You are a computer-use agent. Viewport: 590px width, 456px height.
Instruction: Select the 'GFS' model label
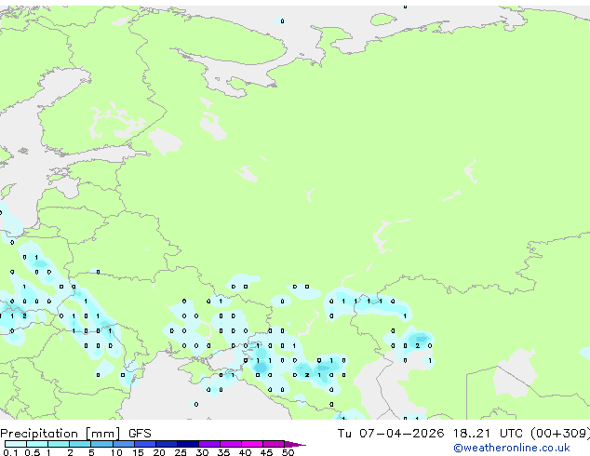[x=140, y=434]
